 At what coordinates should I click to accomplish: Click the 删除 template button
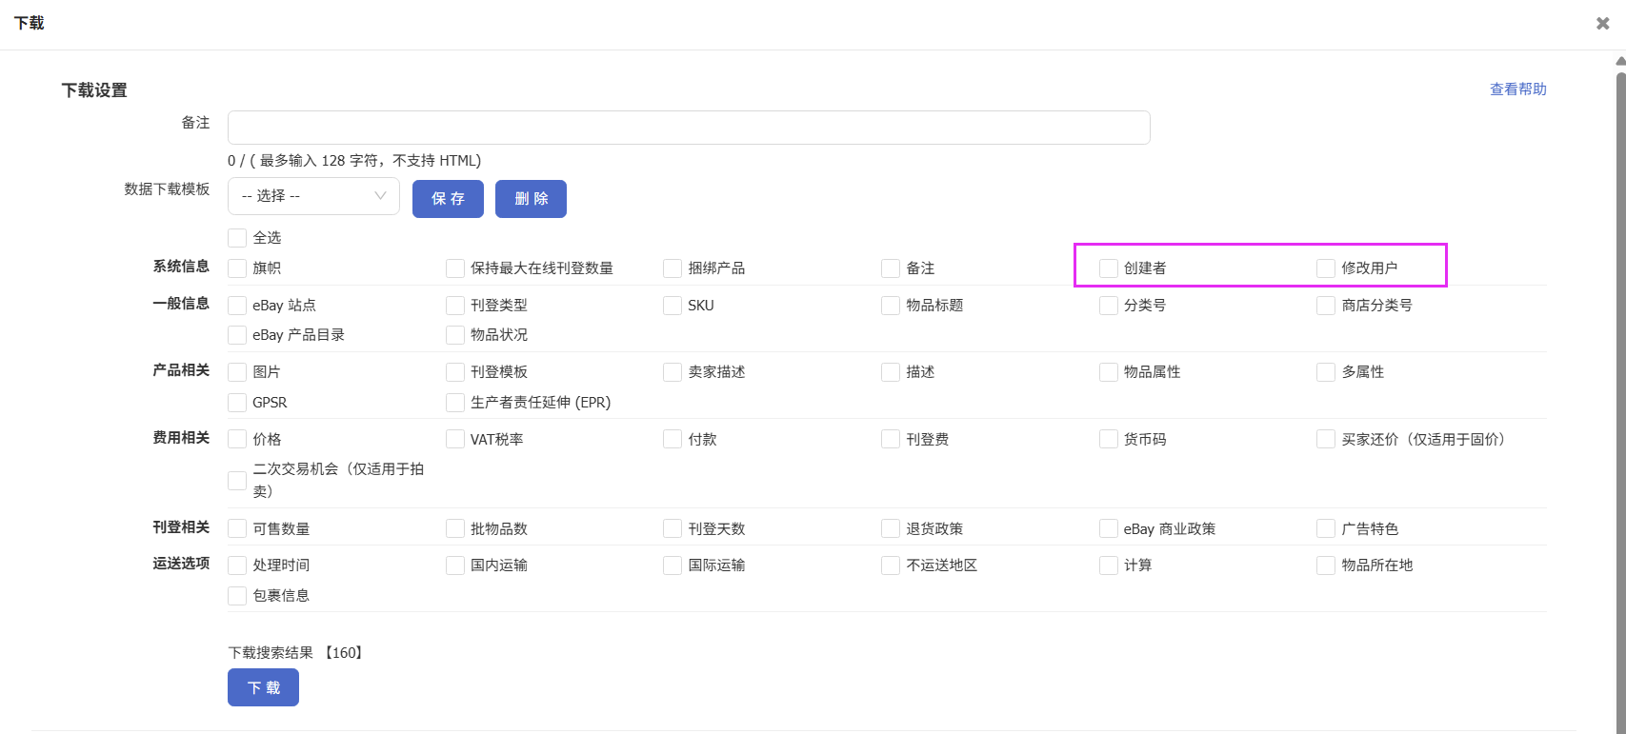(531, 199)
